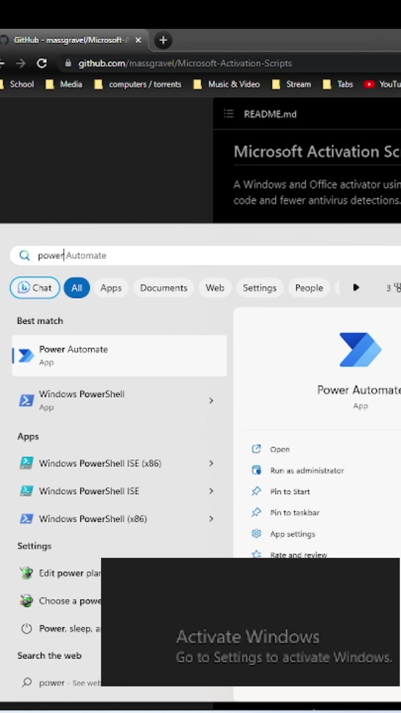Click the Pin to Start pin icon
Image resolution: width=401 pixels, height=713 pixels.
point(256,491)
